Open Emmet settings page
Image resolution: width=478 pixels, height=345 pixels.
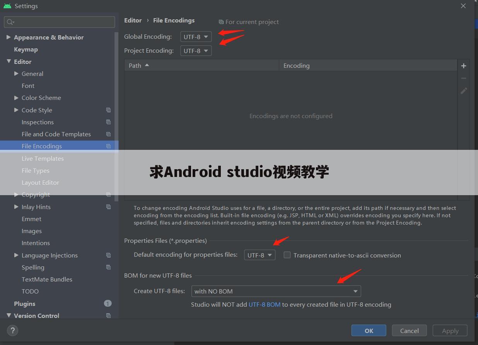[31, 219]
